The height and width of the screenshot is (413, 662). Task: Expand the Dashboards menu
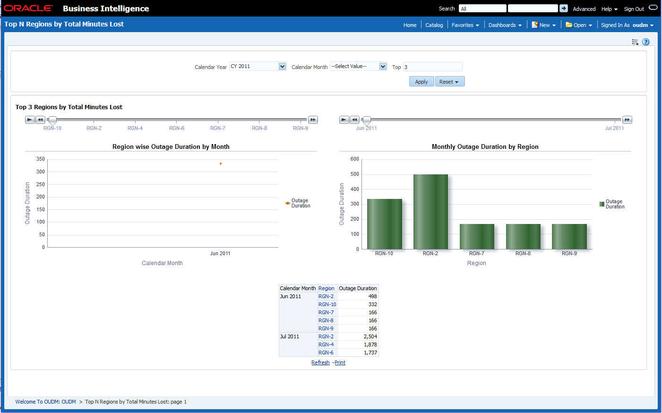505,25
